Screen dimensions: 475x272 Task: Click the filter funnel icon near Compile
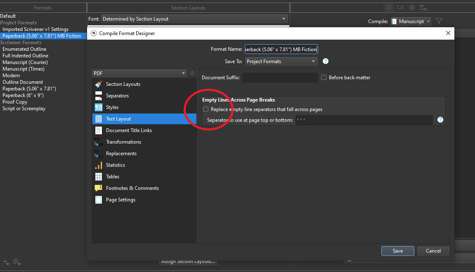[439, 21]
